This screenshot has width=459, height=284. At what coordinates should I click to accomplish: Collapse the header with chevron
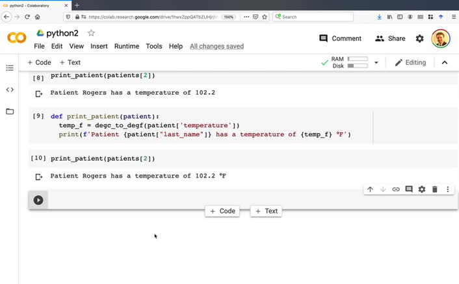445,62
